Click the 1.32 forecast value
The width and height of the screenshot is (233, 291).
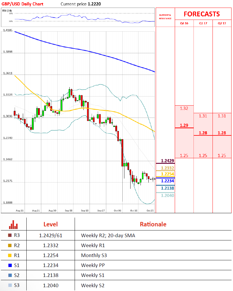point(184,109)
